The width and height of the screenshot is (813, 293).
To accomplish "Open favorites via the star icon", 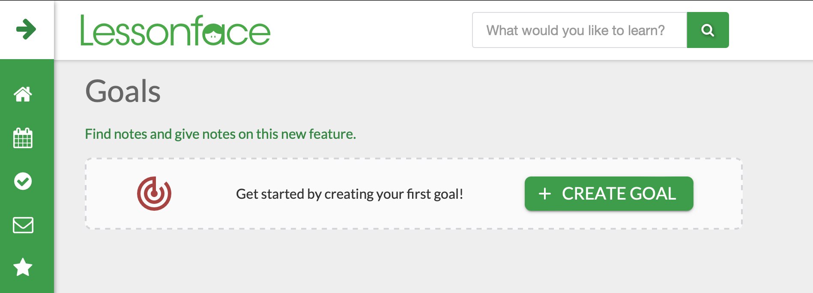I will click(23, 267).
